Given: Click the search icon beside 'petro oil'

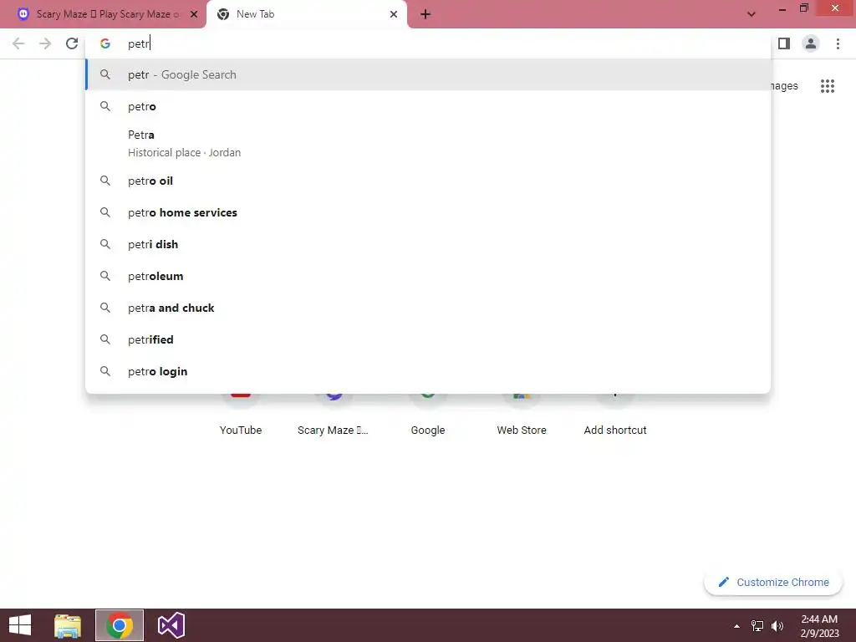Looking at the screenshot, I should coord(105,181).
